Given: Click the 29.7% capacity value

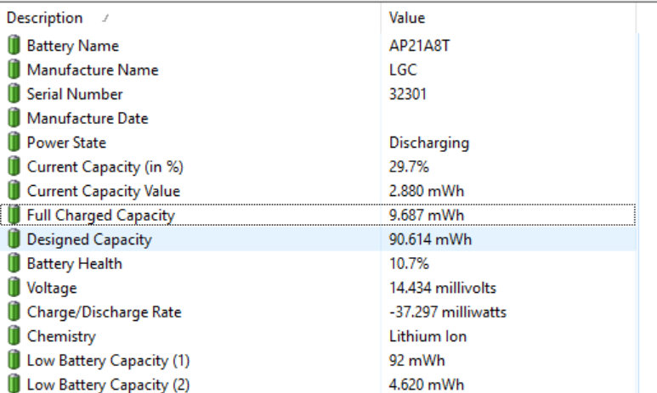Looking at the screenshot, I should click(x=409, y=167).
